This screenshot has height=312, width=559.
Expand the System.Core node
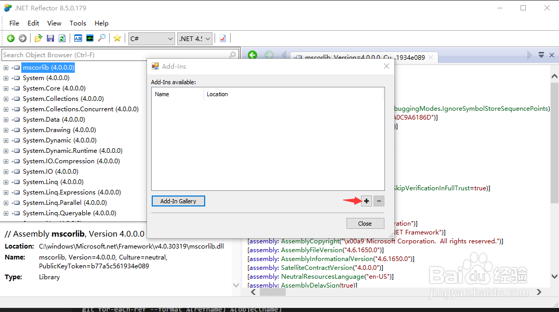tap(6, 88)
